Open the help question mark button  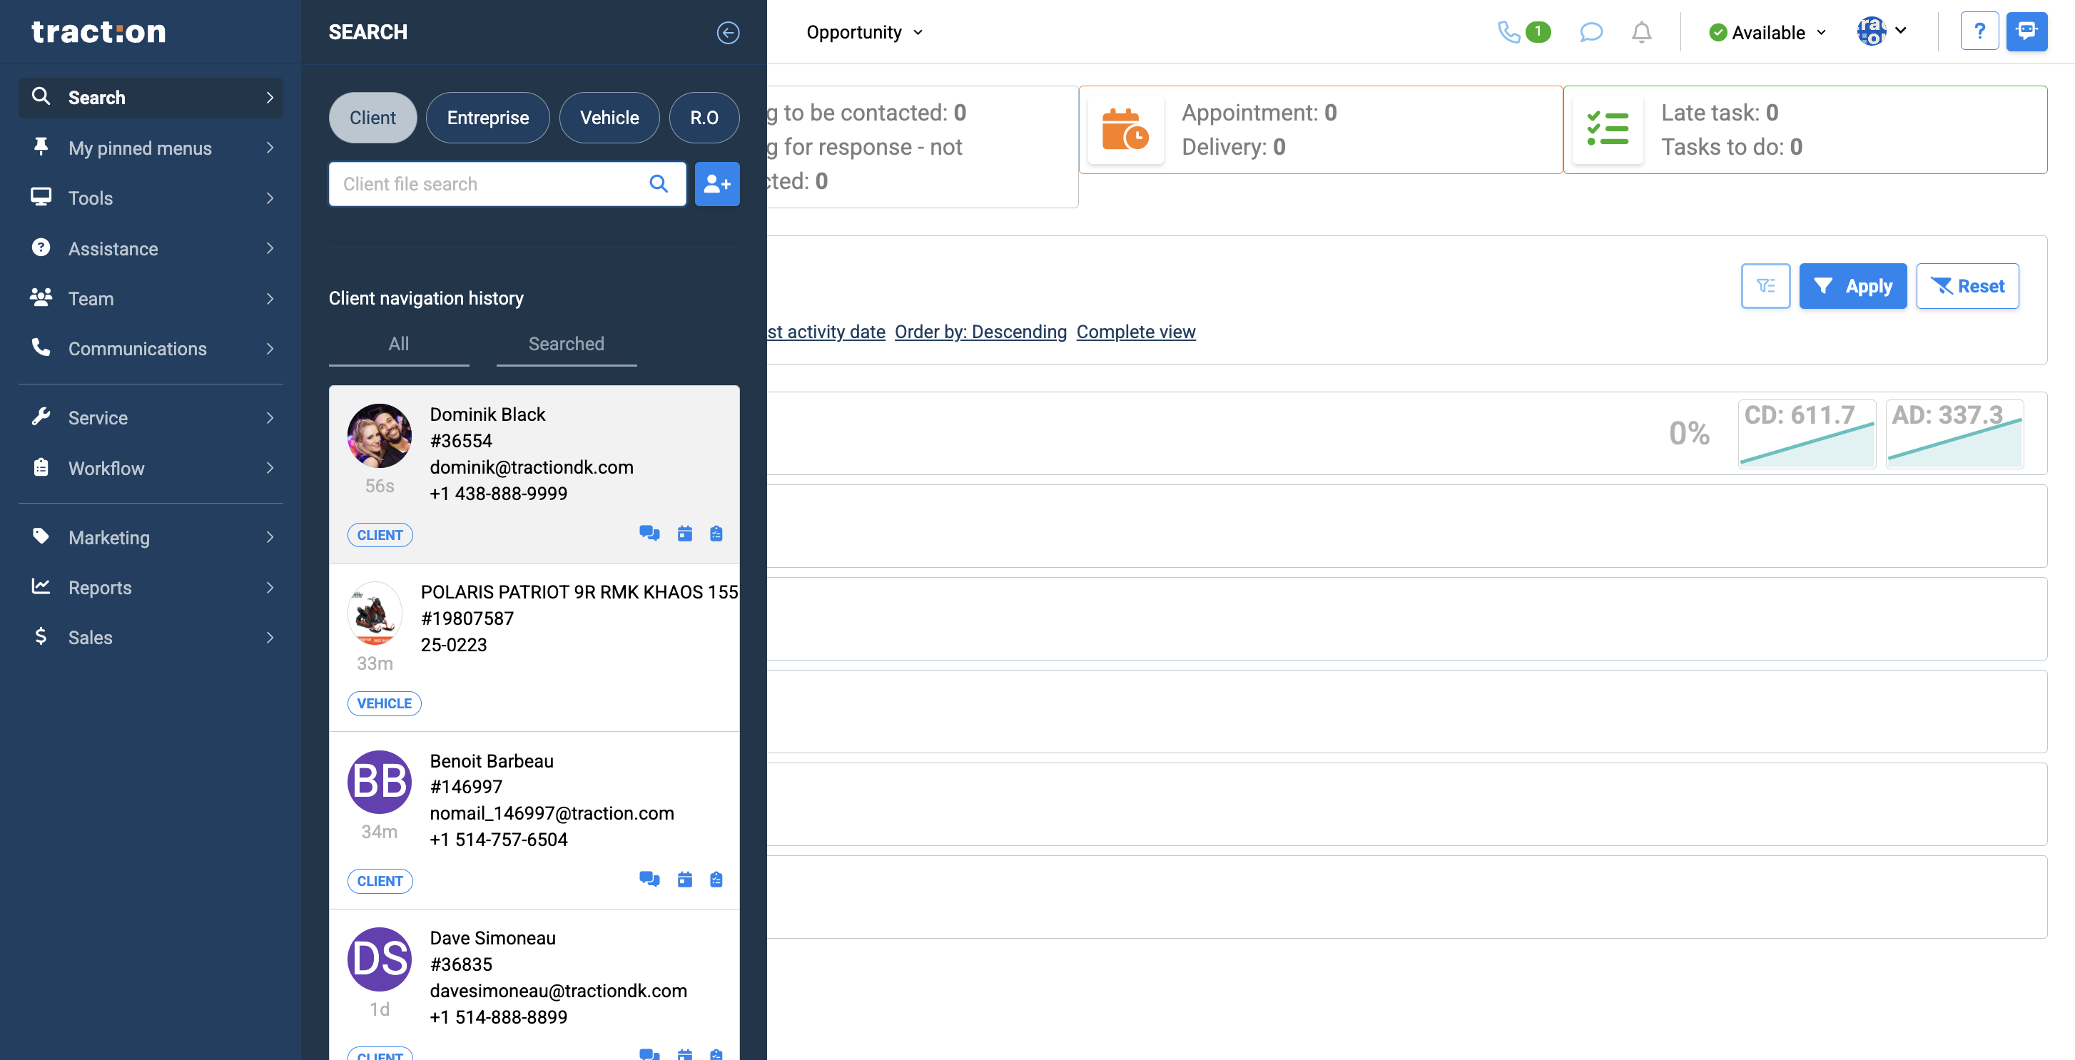point(1979,32)
